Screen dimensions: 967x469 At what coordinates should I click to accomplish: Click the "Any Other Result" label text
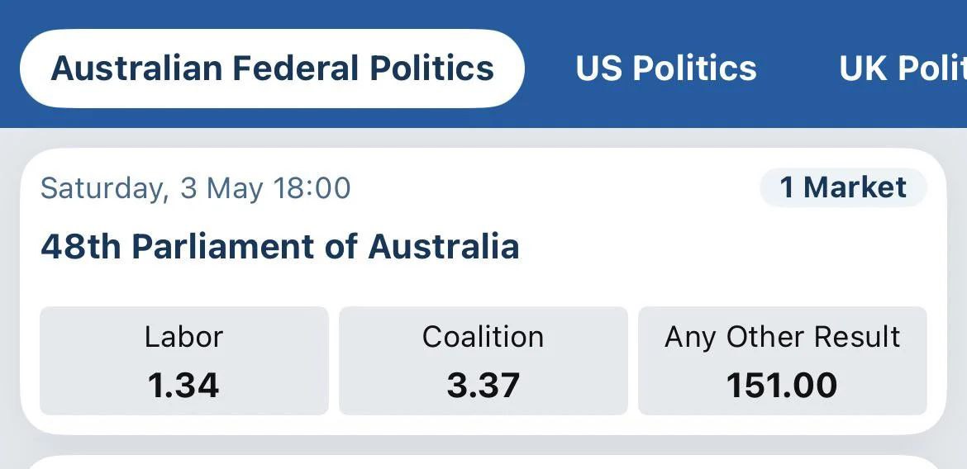782,337
